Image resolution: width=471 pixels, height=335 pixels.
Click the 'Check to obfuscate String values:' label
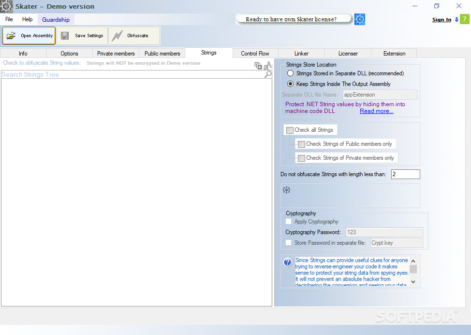42,63
